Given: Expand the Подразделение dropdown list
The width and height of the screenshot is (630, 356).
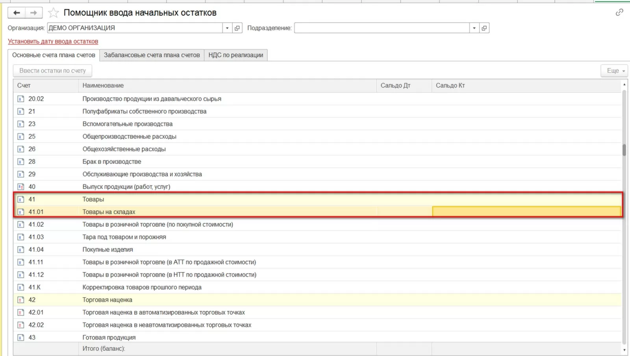Looking at the screenshot, I should tap(474, 28).
